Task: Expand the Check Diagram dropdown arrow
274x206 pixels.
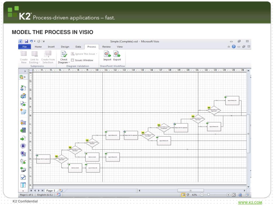Action: tap(69, 62)
